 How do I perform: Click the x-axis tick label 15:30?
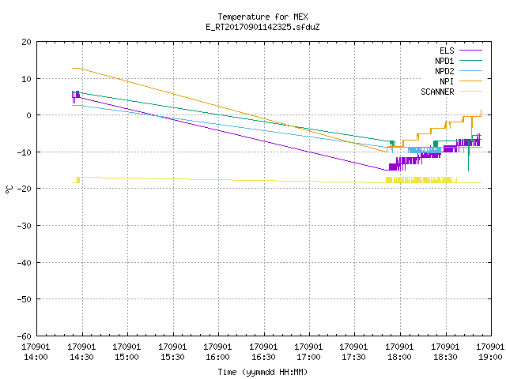click(x=172, y=357)
